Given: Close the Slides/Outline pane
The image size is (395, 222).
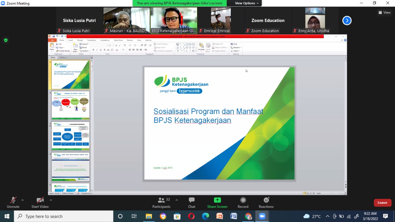Looking at the screenshot, I should [x=91, y=57].
